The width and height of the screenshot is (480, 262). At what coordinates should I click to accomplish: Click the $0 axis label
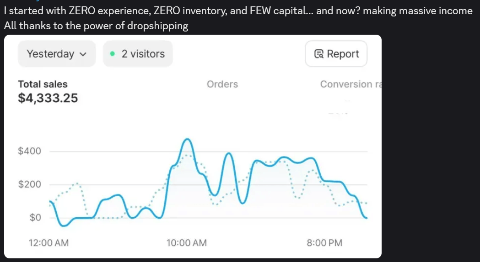point(35,218)
